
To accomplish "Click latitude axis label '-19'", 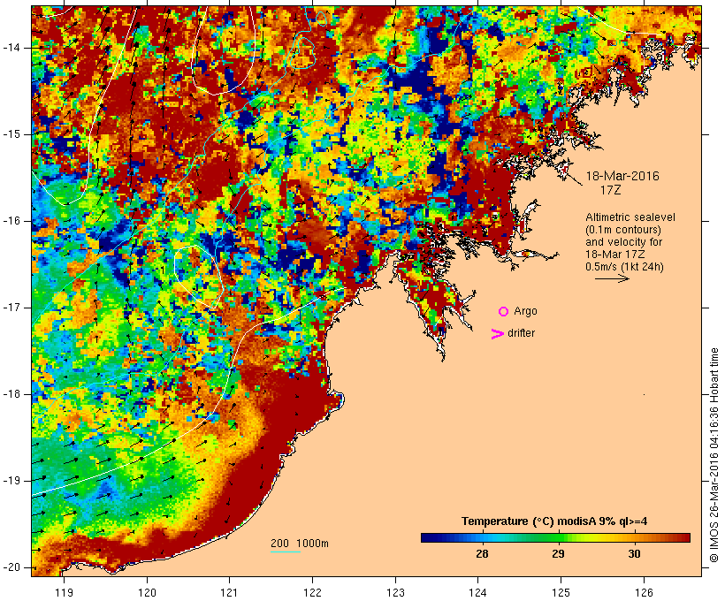I will coord(11,481).
